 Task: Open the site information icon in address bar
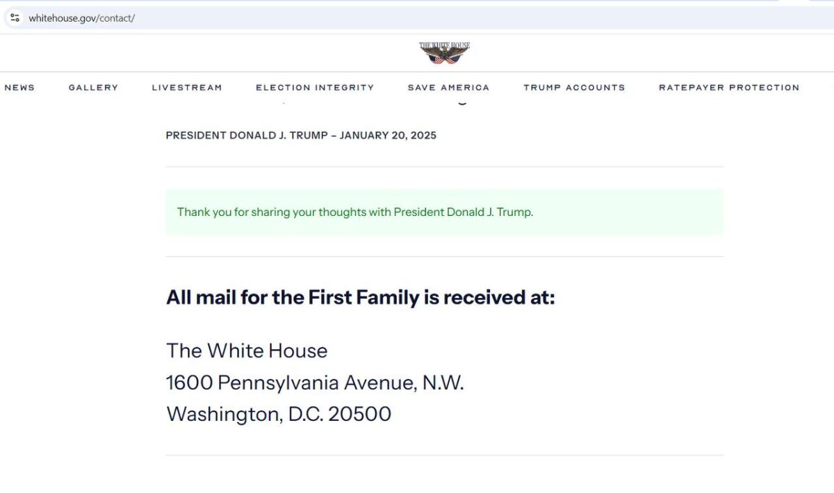click(x=15, y=18)
